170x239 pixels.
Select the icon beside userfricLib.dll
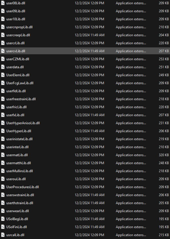click(x=3, y=107)
